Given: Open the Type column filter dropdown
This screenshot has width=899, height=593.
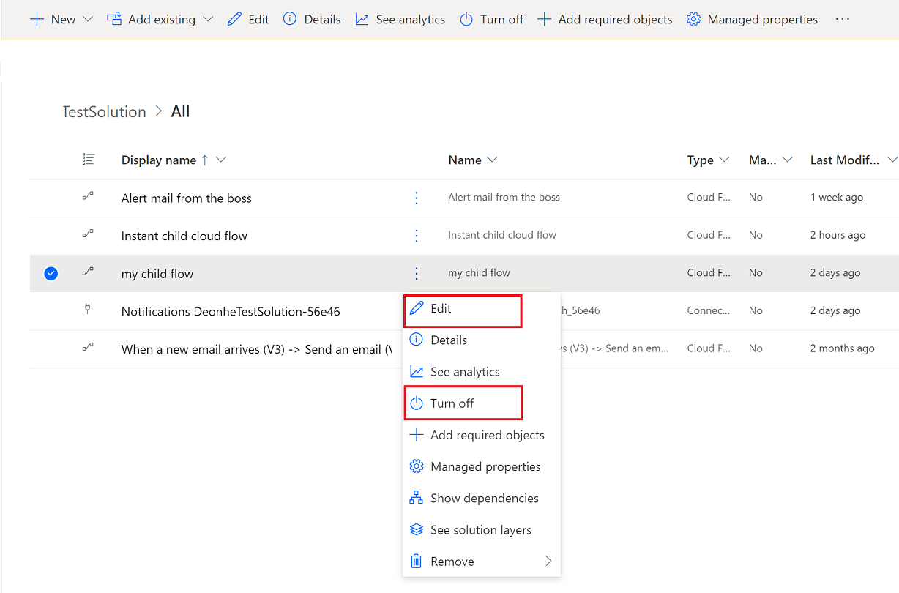Looking at the screenshot, I should [724, 160].
